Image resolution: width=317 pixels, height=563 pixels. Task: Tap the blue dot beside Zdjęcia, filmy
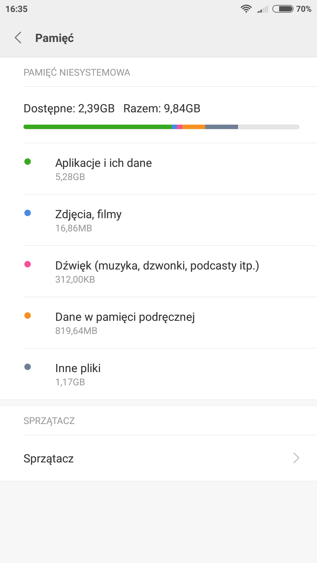point(28,213)
